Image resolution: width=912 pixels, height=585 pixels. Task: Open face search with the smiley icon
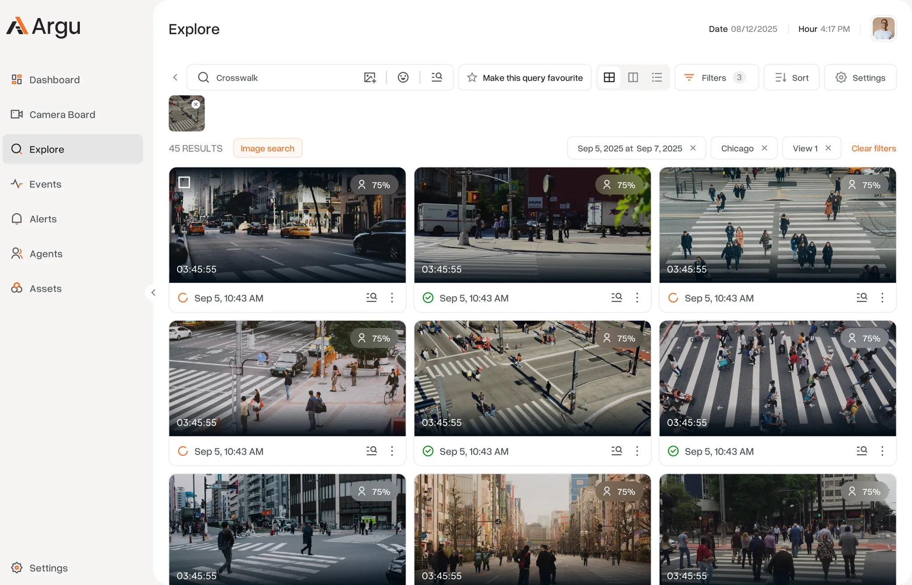pos(403,77)
